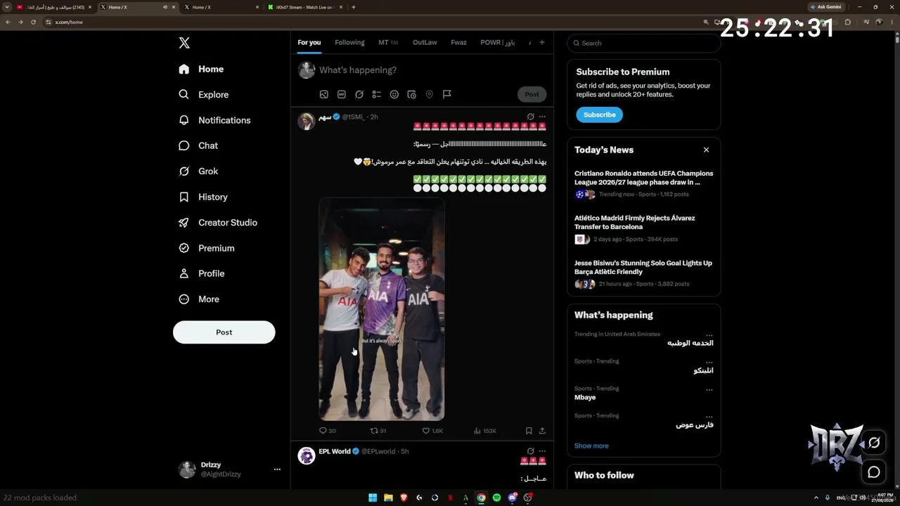Open More options for @1SMi_ post

coord(542,117)
